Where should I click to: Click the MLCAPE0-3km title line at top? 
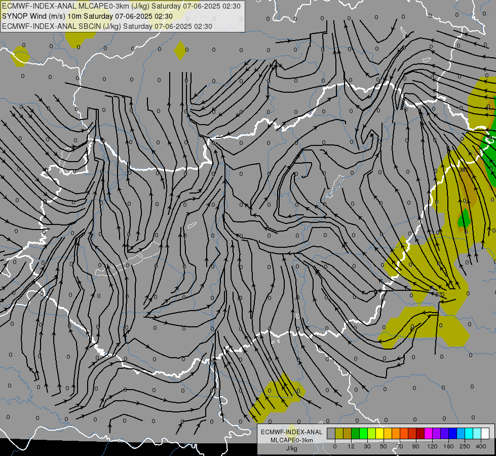[x=121, y=6]
